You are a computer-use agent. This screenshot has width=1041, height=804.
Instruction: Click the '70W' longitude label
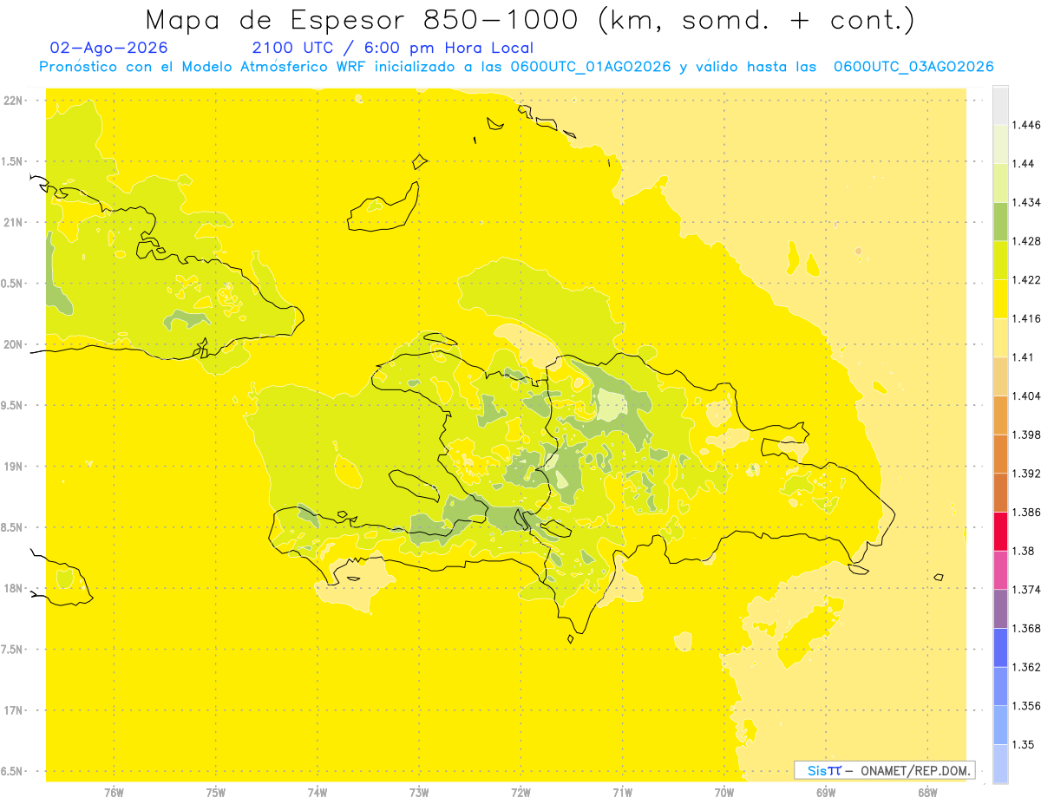[724, 792]
